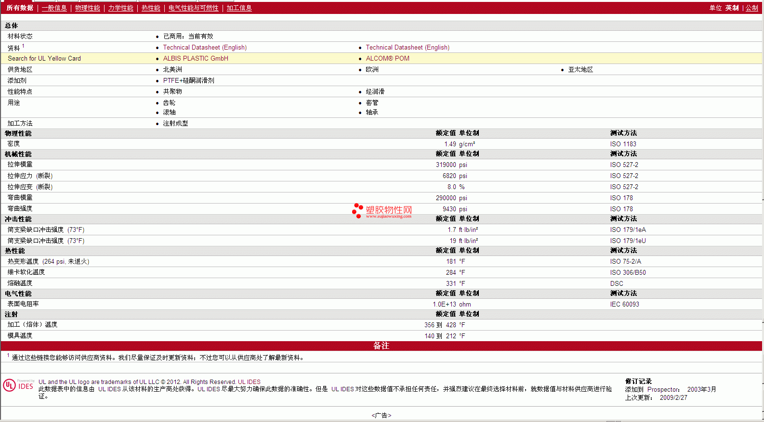Screen dimensions: 764x422
Task: Open the second Technical Datasheet (English) link
Action: click(408, 48)
